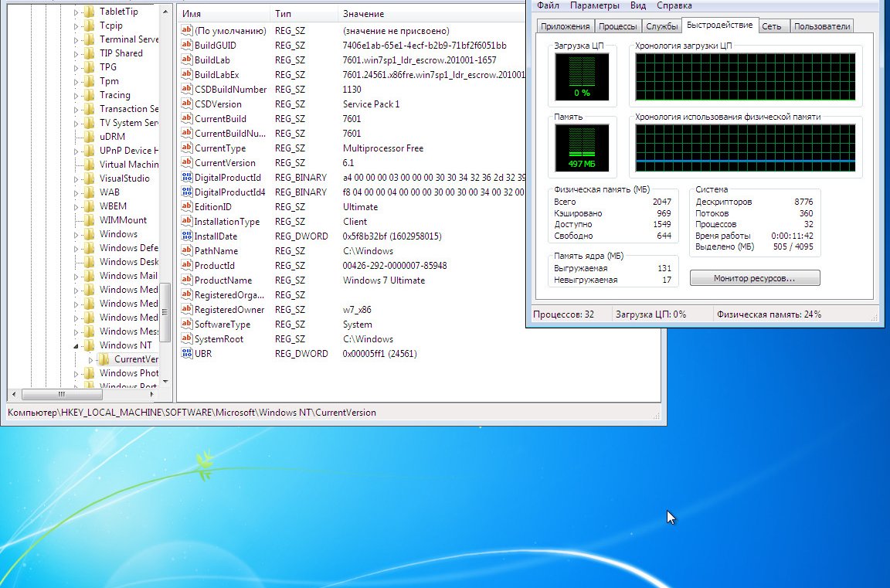Viewport: 890px width, 588px height.
Task: Collapse the Windows NT key
Action: pos(76,345)
